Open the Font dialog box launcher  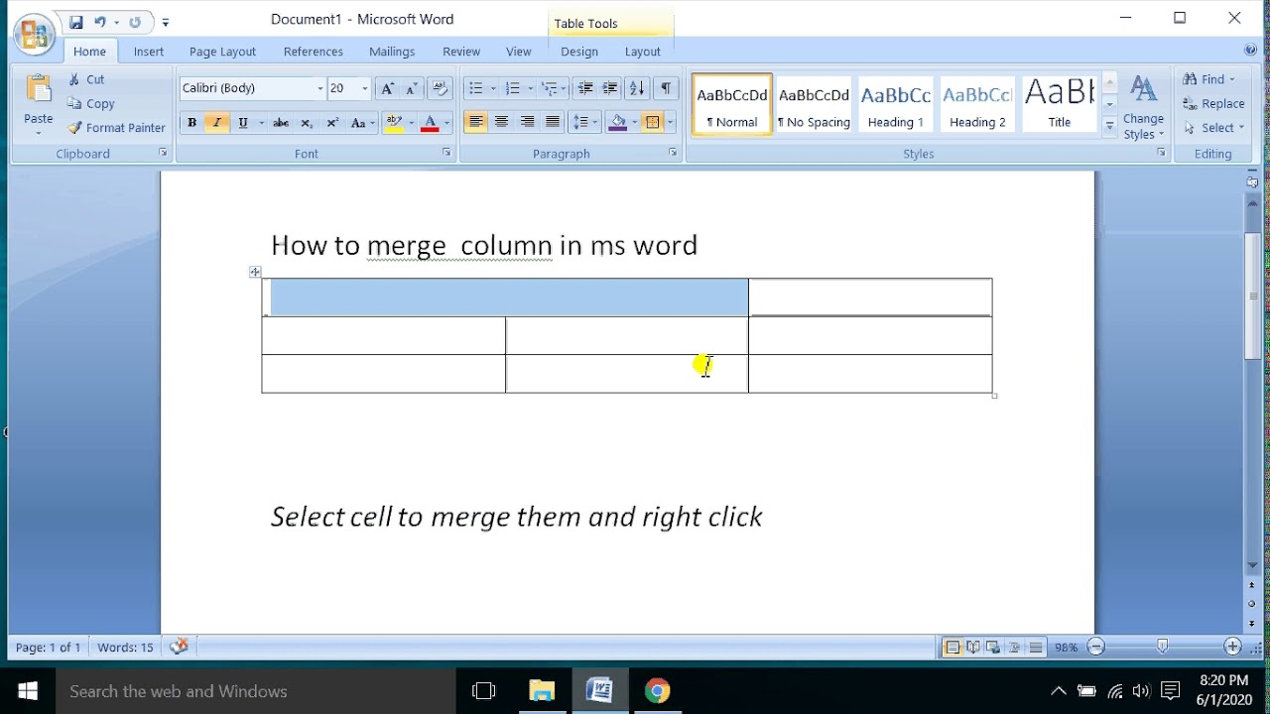pos(446,153)
